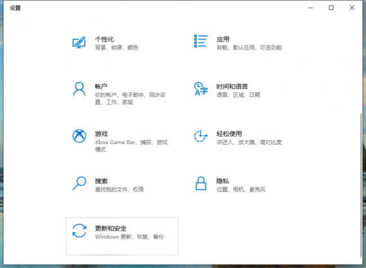Select the 你的帐户、电子邮件 description text
The height and width of the screenshot is (268, 366).
click(130, 99)
